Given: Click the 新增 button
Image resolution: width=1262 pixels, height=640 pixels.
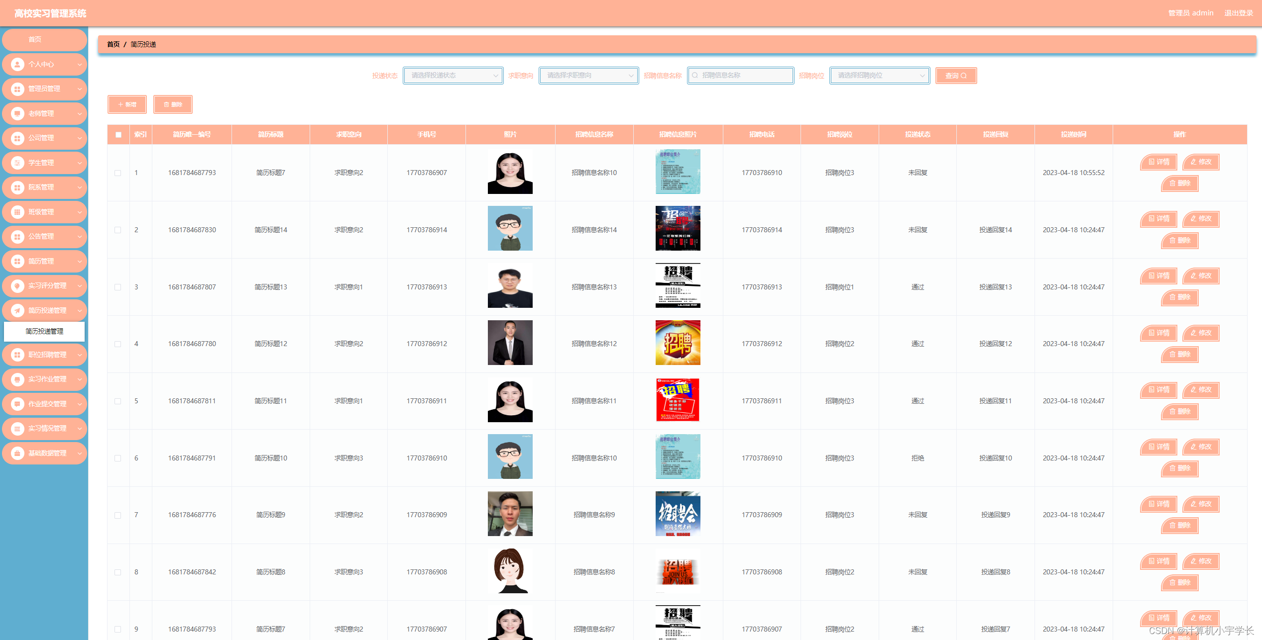Looking at the screenshot, I should 127,104.
